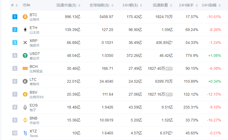Click BNB change -16.27%
The image size is (228, 140).
[x=214, y=120]
